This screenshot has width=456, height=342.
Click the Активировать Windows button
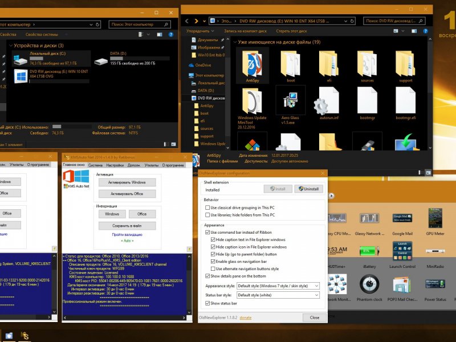[127, 182]
